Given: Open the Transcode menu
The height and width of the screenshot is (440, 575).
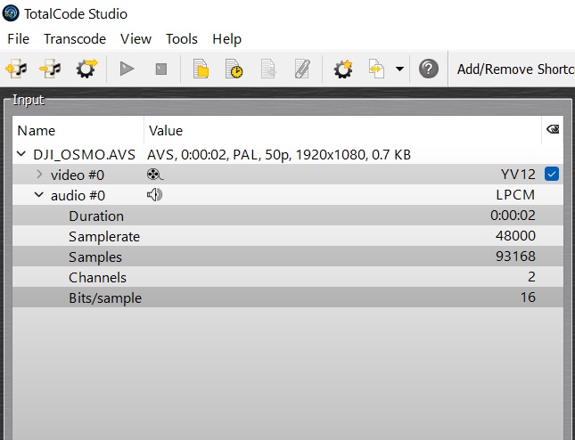Looking at the screenshot, I should pos(75,39).
